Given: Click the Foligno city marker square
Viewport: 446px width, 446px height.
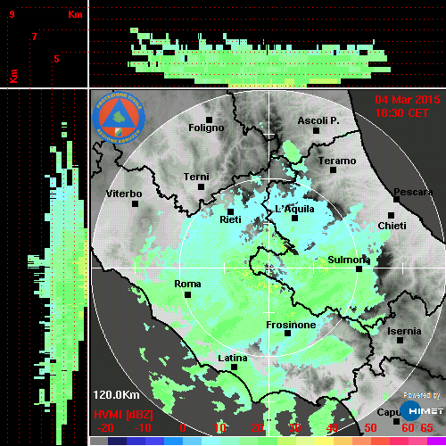Looking at the screenshot, I should click(x=209, y=120).
